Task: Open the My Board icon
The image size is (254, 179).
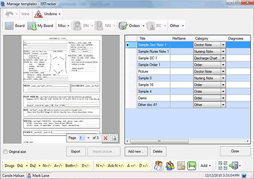Action: [32, 26]
